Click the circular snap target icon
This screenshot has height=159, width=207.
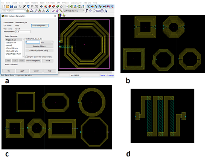108,6
